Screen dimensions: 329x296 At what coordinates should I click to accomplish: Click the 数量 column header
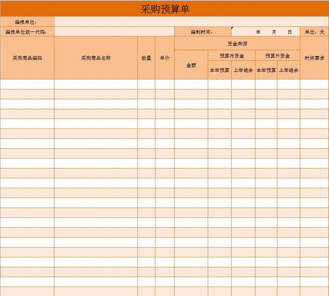146,58
